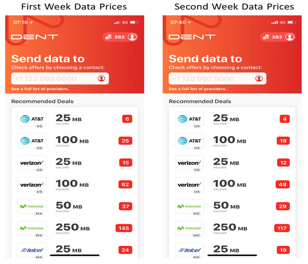
Task: Tap the AT&T logo beside the 4 price
Action: [x=190, y=119]
